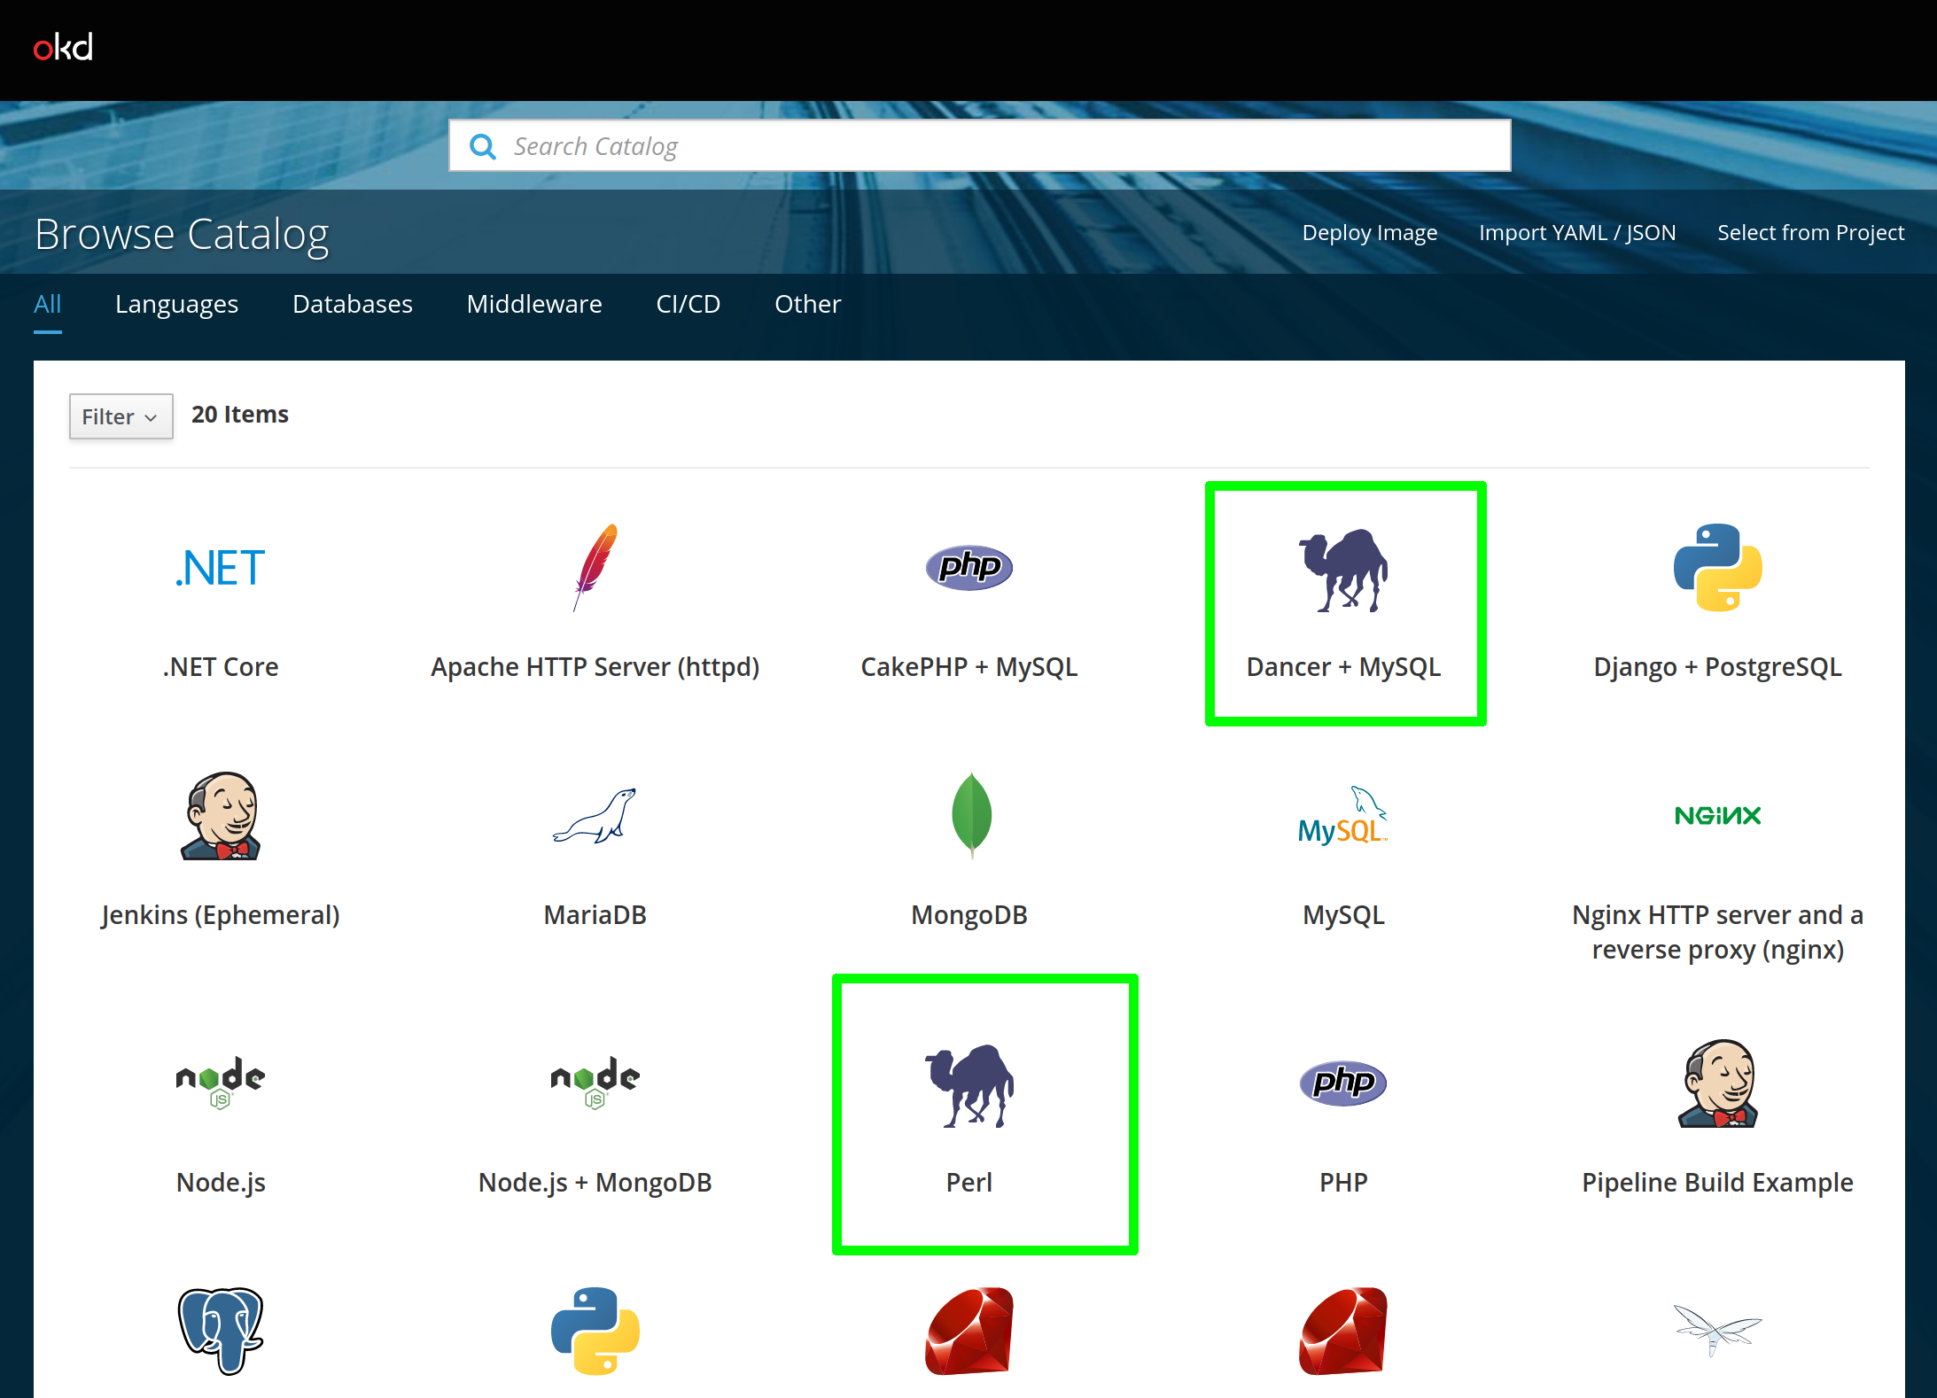1937x1398 pixels.
Task: Click the okd logo
Action: point(63,48)
